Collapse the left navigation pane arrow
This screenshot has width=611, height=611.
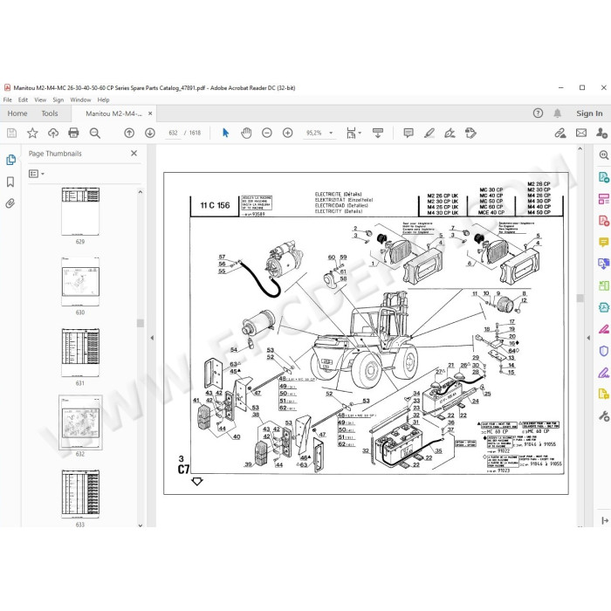(152, 338)
